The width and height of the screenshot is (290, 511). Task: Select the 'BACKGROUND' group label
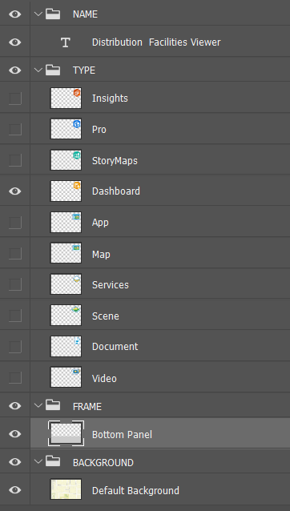[x=103, y=462]
